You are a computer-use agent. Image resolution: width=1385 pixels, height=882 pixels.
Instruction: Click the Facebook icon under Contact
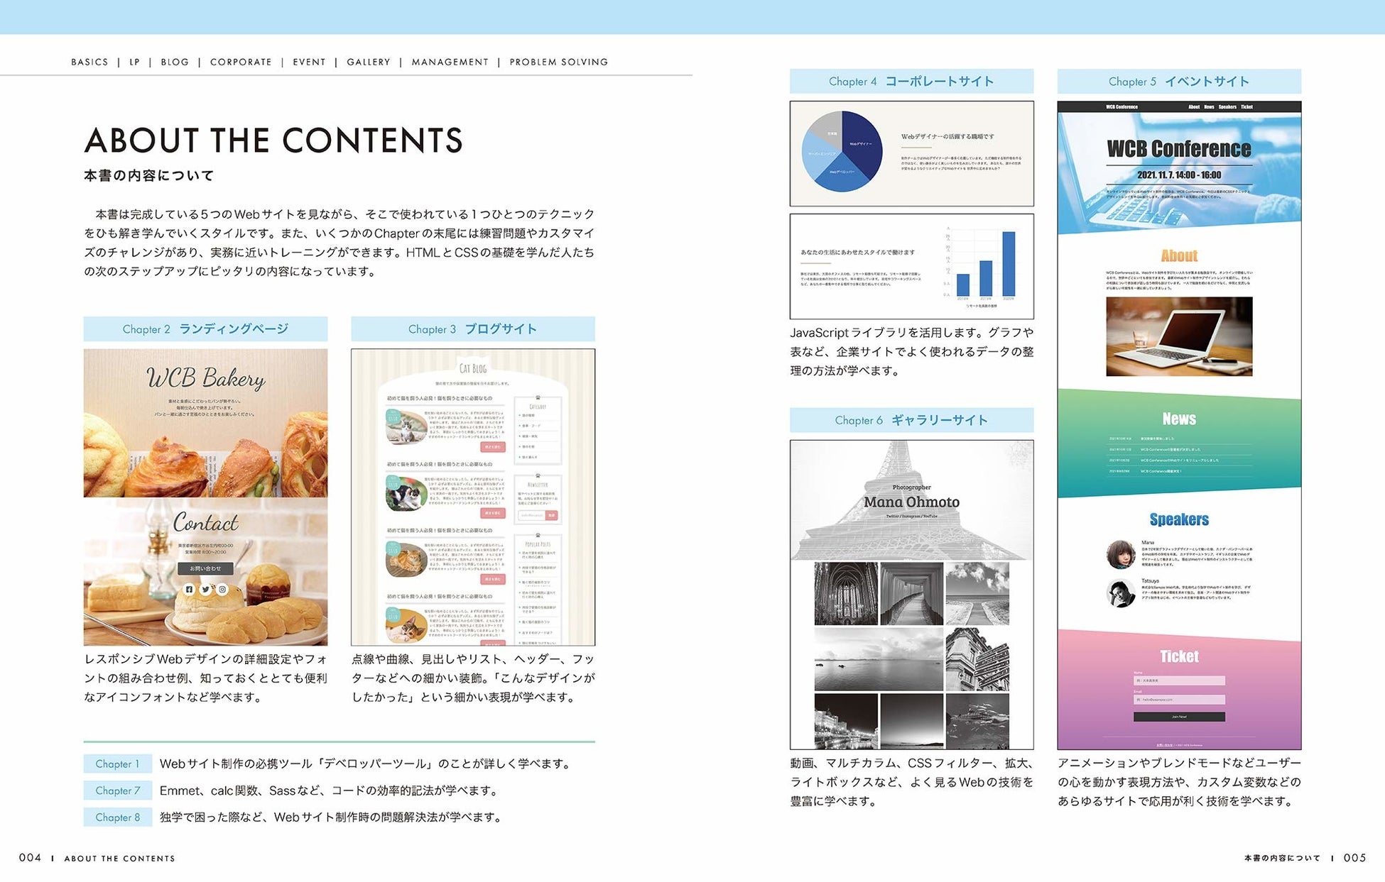[x=189, y=590]
